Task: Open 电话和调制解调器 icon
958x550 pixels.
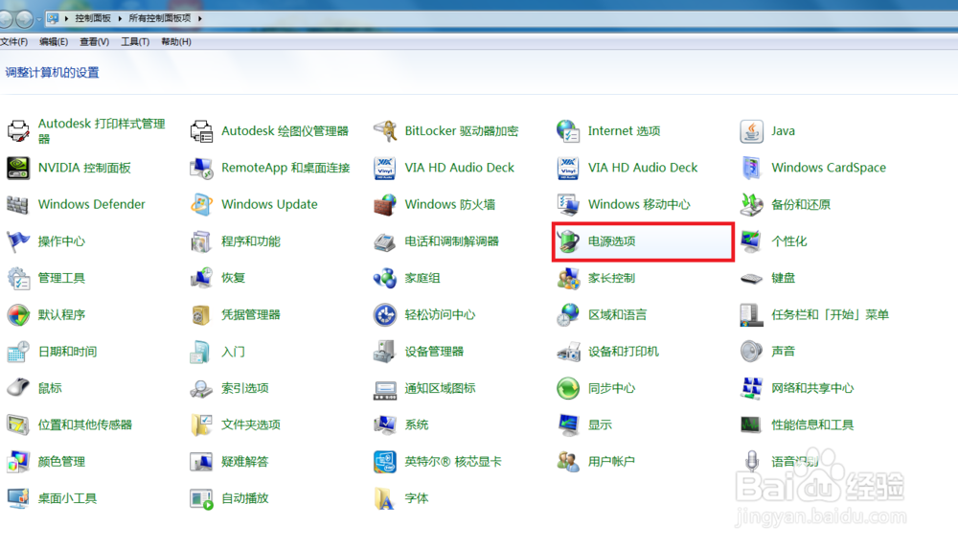Action: pos(385,242)
